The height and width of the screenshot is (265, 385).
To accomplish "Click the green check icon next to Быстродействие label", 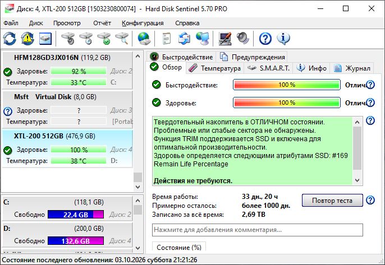I will coord(157,85).
